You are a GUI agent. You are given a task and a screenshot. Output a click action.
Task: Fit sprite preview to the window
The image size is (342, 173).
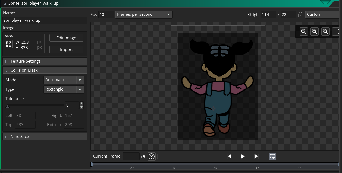coord(336,31)
